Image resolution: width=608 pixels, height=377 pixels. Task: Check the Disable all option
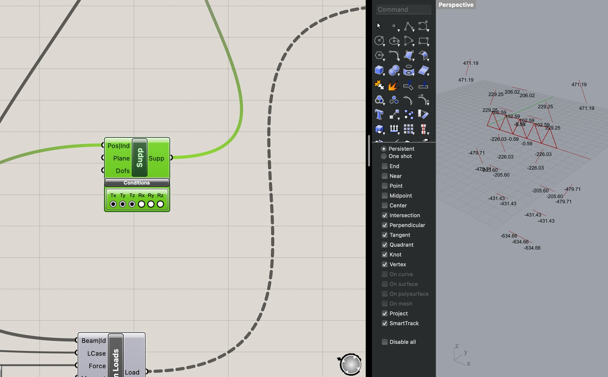(x=384, y=342)
